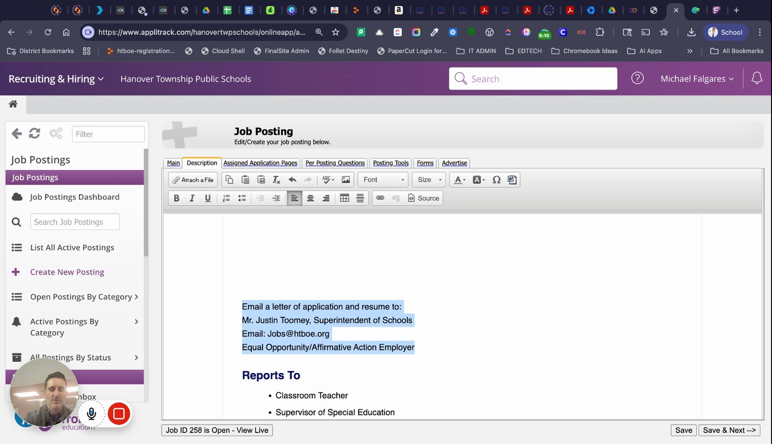This screenshot has width=772, height=444.
Task: Open the spell check tool
Action: pos(328,180)
